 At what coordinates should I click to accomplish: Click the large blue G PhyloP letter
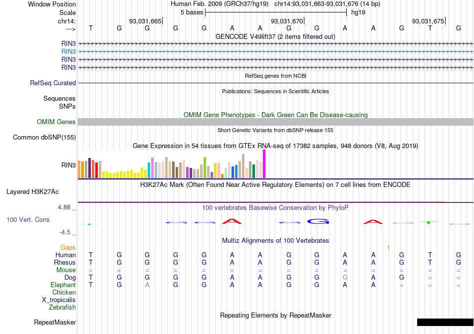pyautogui.click(x=318, y=221)
